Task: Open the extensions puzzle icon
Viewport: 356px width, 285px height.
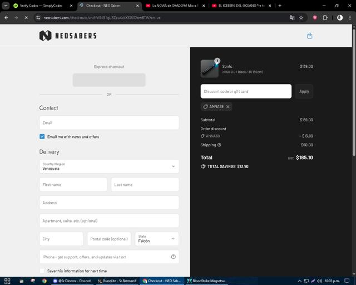Action: (325, 17)
